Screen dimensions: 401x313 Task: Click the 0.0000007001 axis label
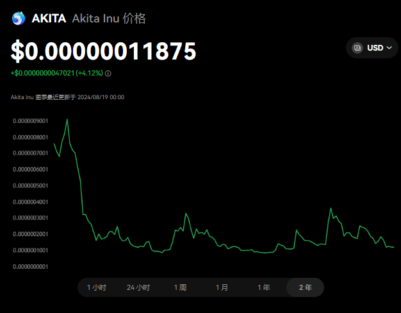coord(31,153)
